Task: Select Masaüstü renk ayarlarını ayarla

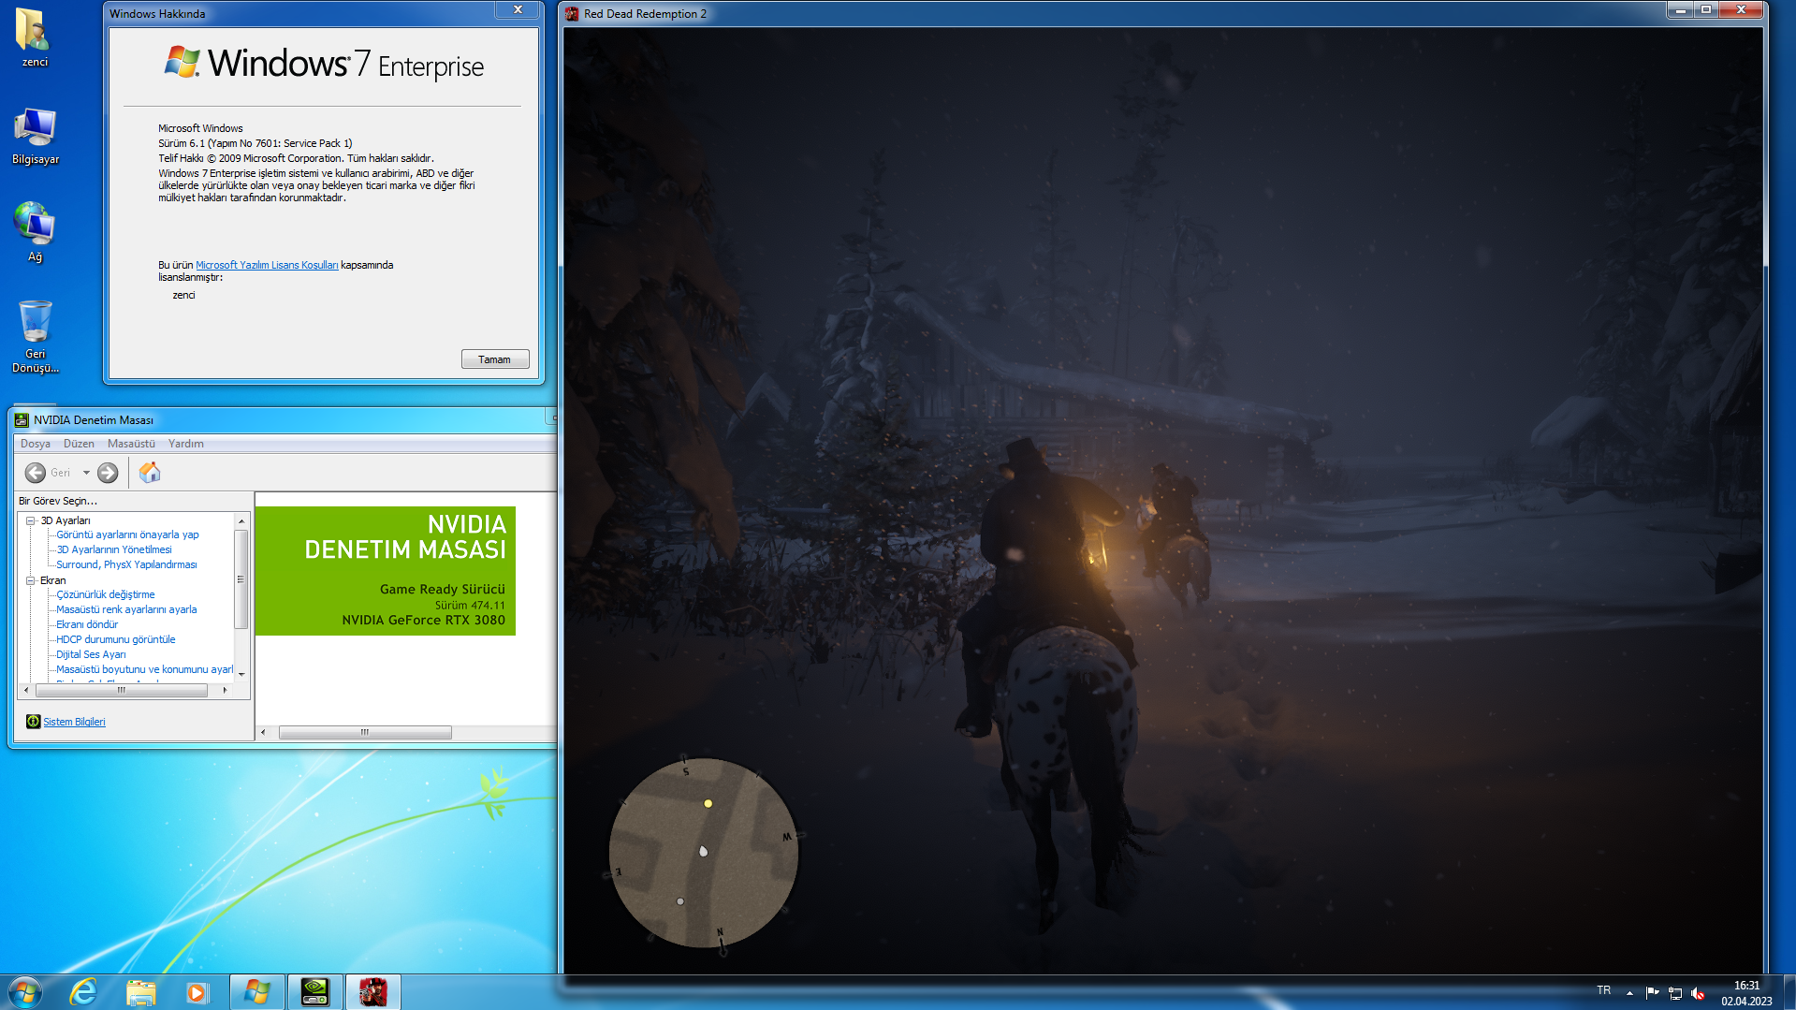Action: tap(126, 609)
